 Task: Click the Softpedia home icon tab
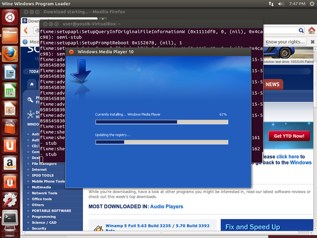coord(32,85)
